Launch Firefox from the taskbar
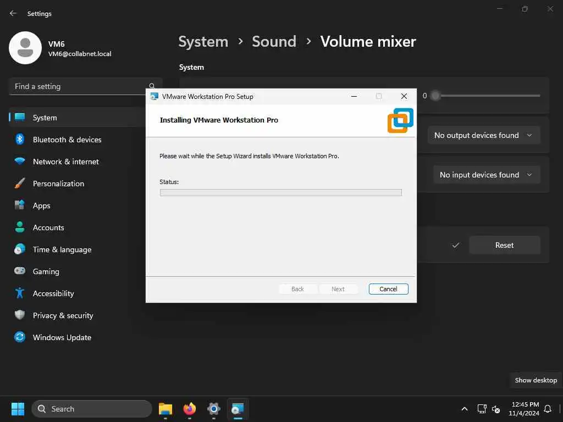Viewport: 563px width, 422px height. (189, 409)
